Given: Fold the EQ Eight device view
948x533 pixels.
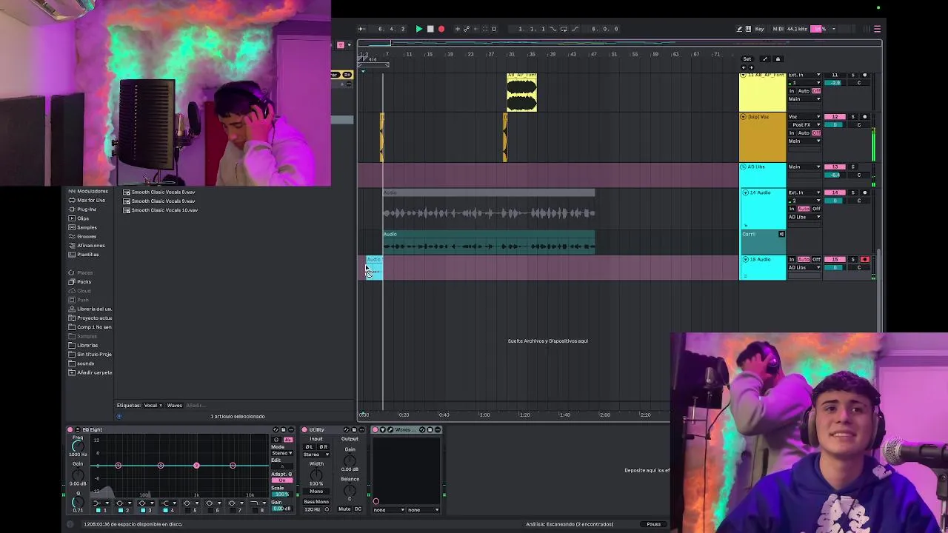Looking at the screenshot, I should [x=77, y=429].
